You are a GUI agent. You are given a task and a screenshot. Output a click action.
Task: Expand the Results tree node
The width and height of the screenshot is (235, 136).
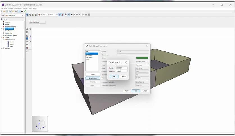tap(1, 49)
